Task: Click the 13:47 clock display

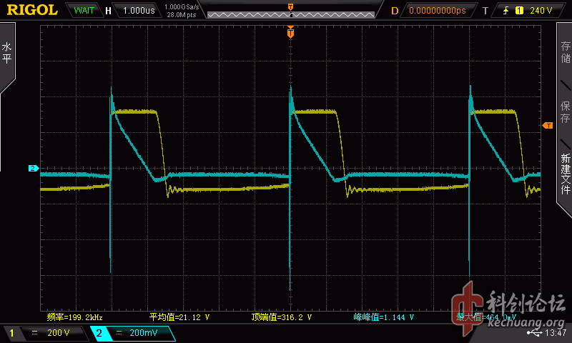Action: click(556, 333)
